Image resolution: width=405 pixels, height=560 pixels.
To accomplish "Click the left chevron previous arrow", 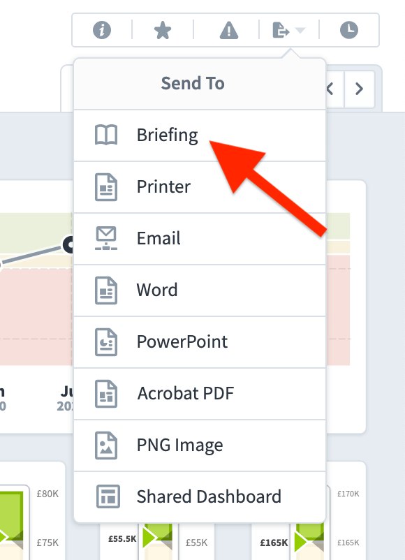I will point(330,89).
